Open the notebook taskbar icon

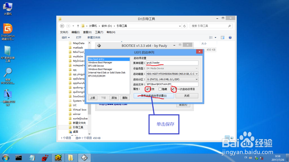32,158
